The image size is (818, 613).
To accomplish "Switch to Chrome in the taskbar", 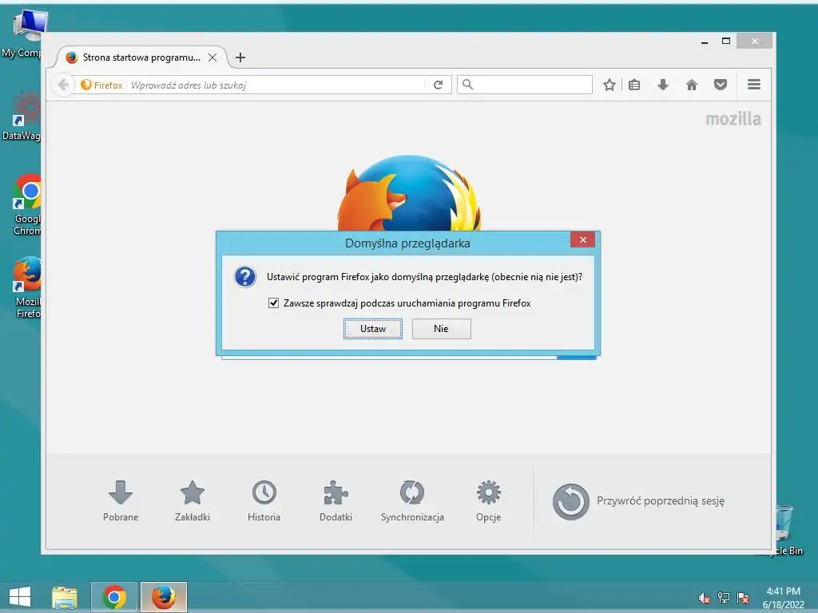I will [x=114, y=597].
